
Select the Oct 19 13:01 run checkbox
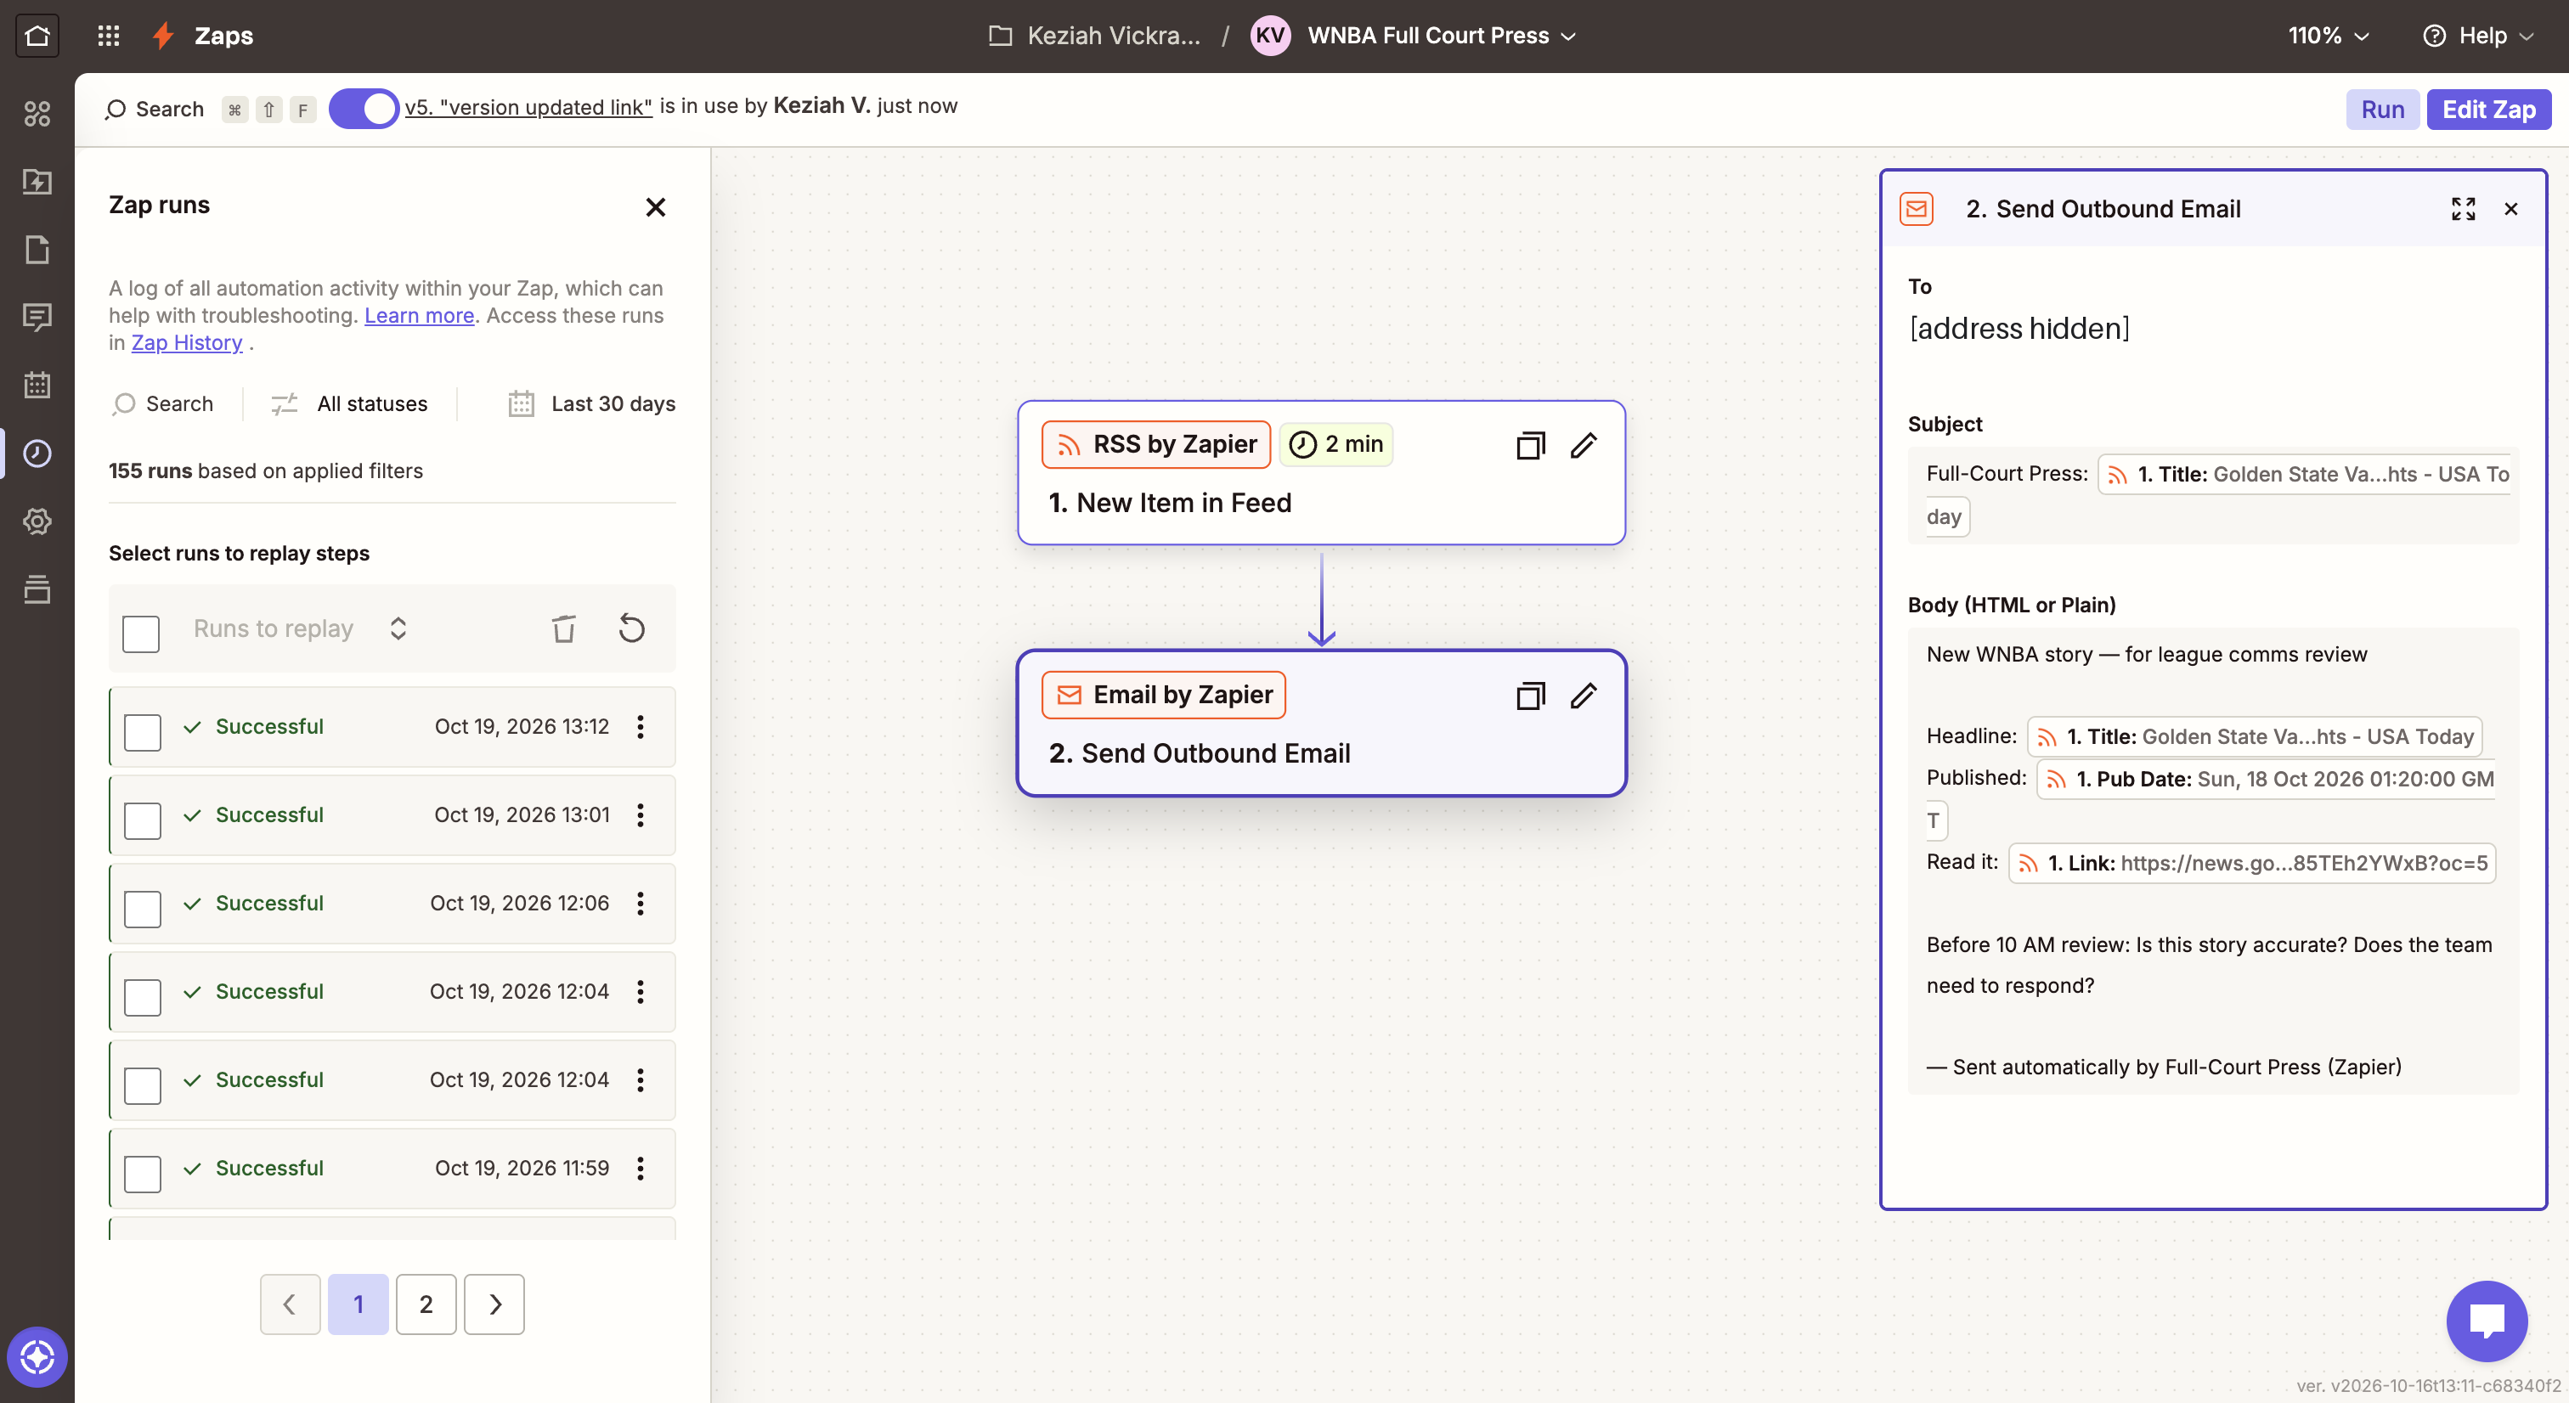click(143, 820)
